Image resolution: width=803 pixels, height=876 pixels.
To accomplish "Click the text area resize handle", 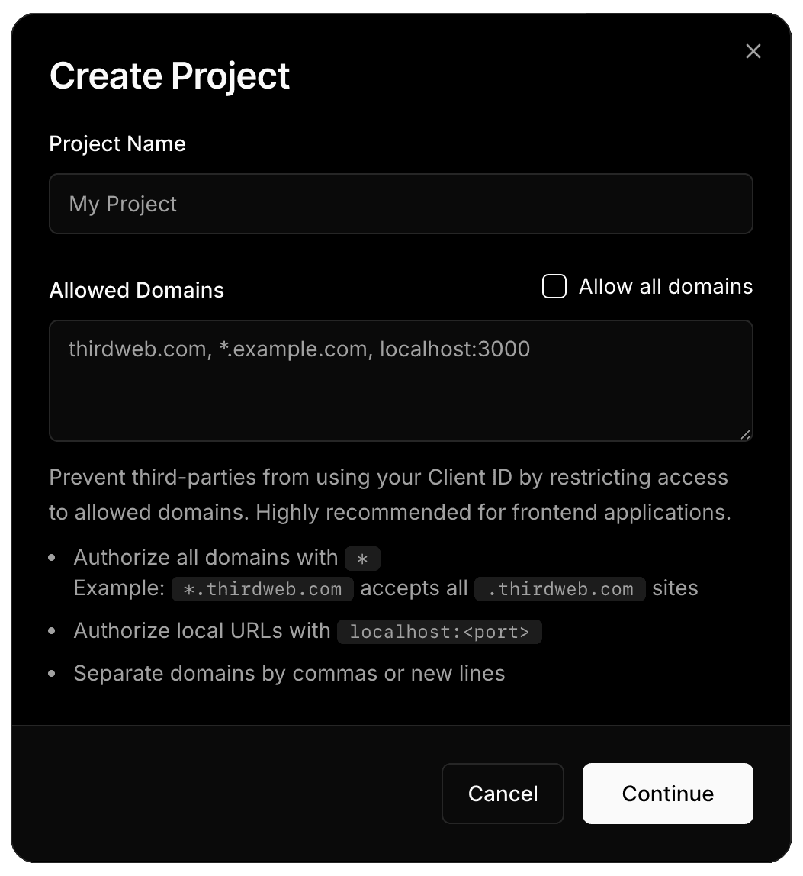I will point(745,434).
